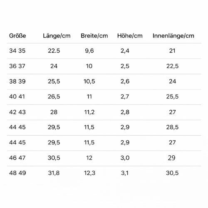Screen dimensions: 208x208
Task: Select the Höhe/cm column header
Action: pyautogui.click(x=130, y=36)
